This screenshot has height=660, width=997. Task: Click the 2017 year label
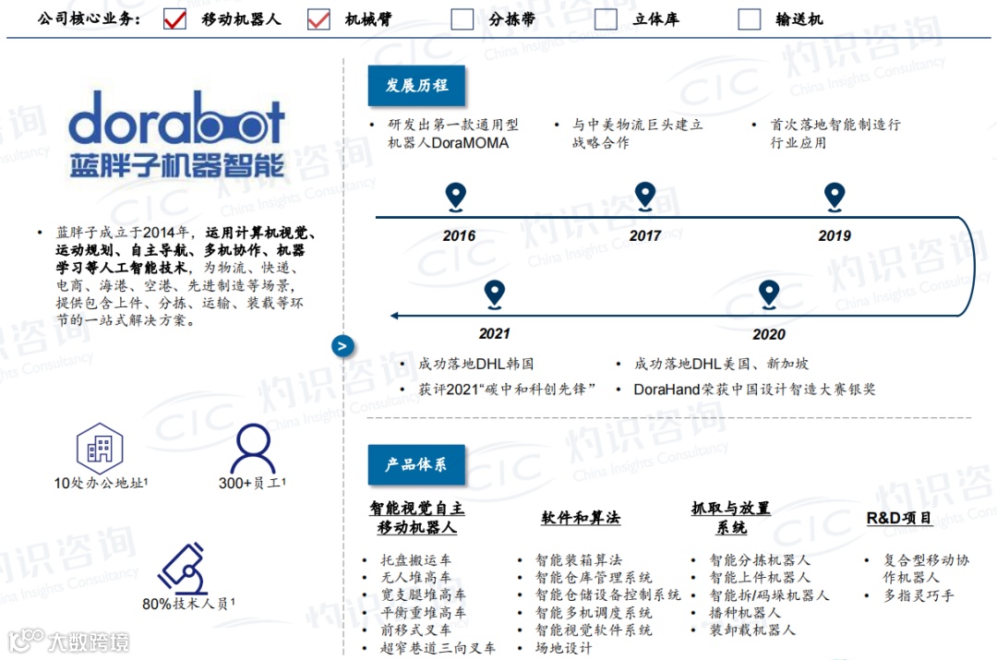pos(645,236)
